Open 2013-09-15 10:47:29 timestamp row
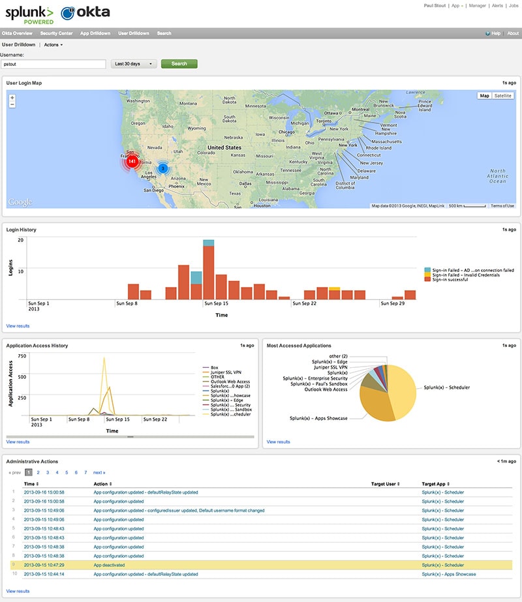 coord(44,565)
